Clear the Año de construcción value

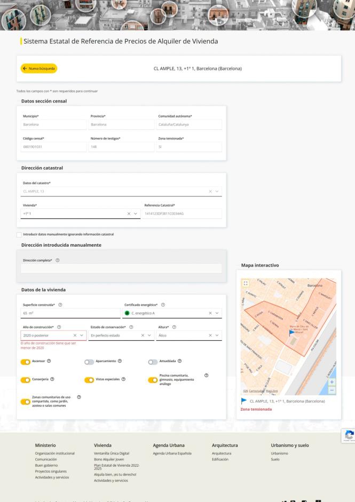(75, 335)
